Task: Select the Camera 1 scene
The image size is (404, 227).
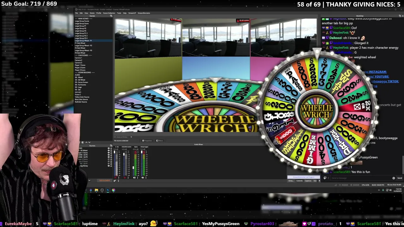Action: [x=78, y=58]
